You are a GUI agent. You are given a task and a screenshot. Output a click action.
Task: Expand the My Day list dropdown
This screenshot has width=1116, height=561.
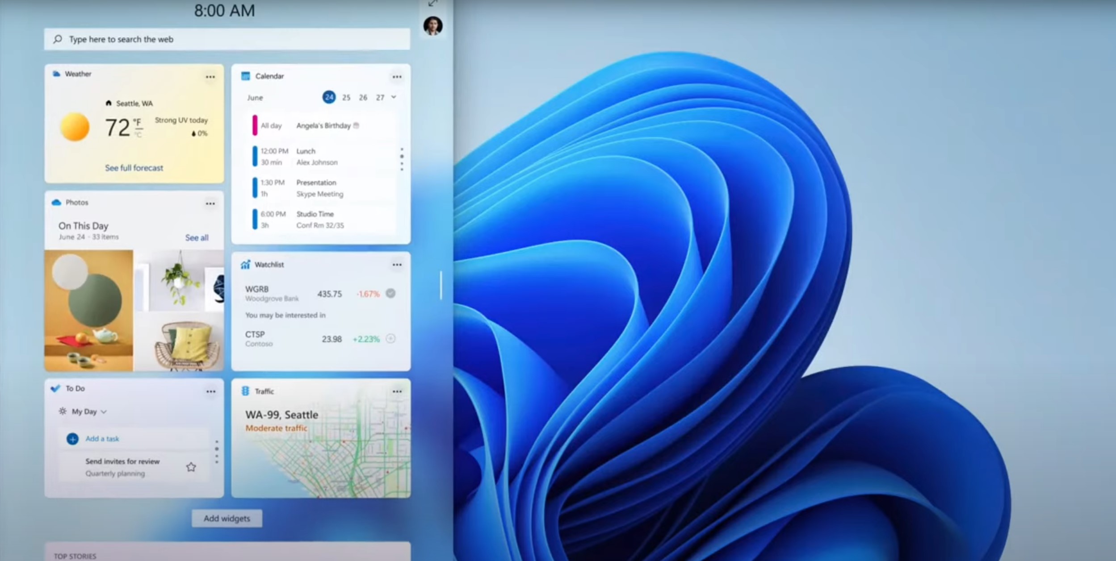click(104, 411)
